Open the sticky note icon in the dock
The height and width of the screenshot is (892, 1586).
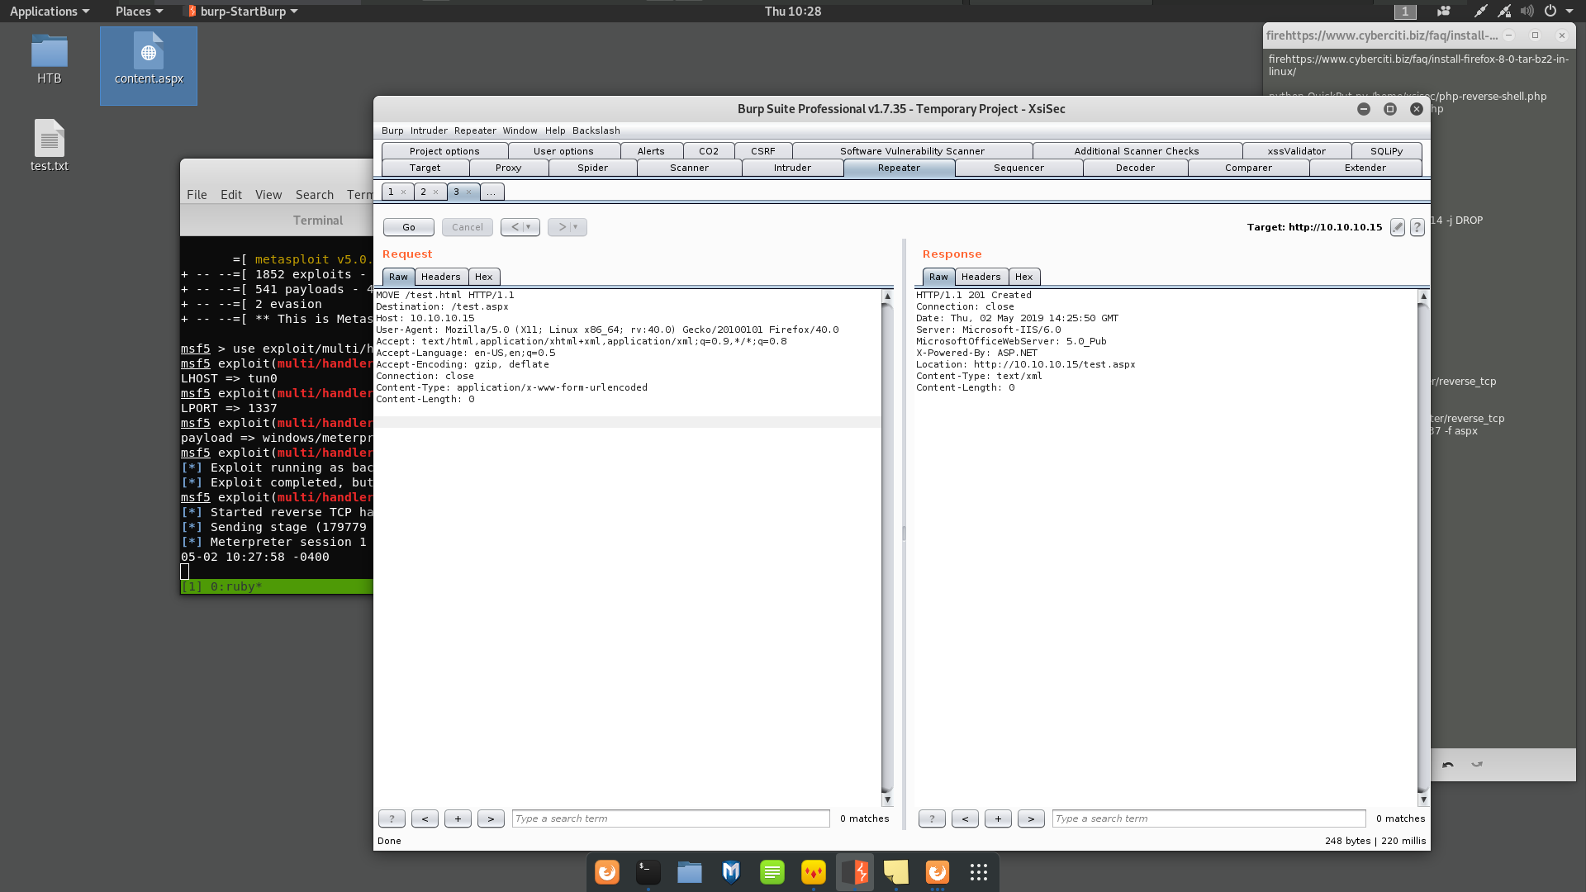point(896,872)
